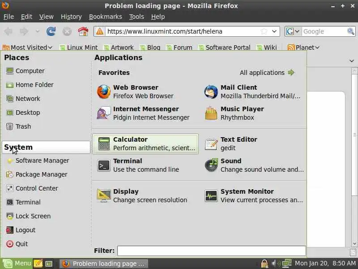
Task: Open the Software Portal bookmark
Action: click(x=225, y=48)
